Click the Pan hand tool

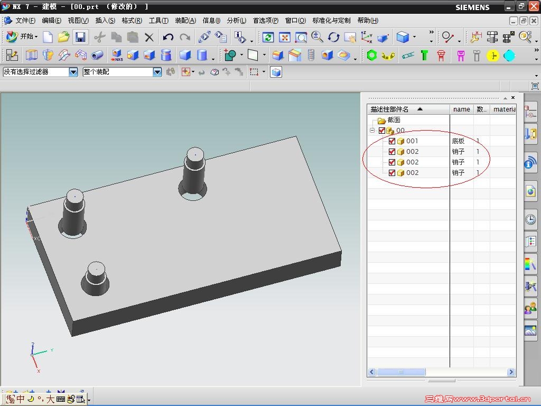click(x=350, y=37)
